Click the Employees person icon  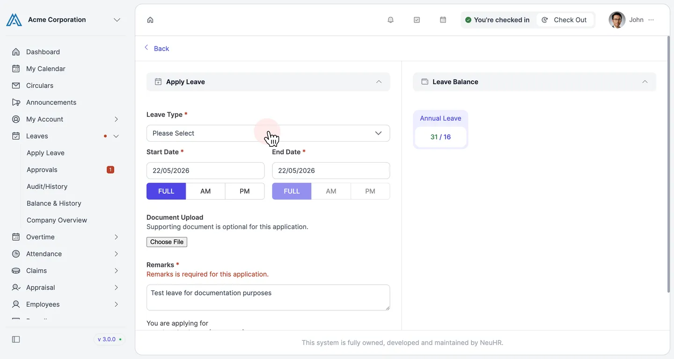click(x=16, y=304)
